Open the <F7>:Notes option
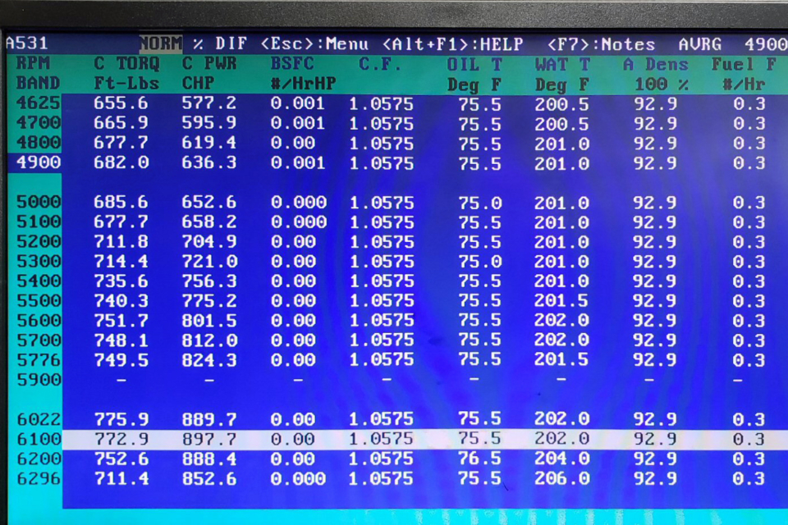The image size is (788, 525). tap(601, 45)
